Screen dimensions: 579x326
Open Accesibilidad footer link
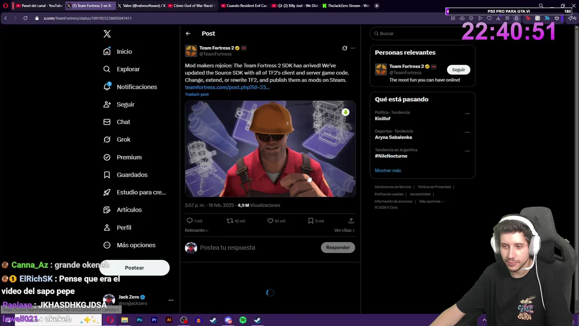pos(420,194)
